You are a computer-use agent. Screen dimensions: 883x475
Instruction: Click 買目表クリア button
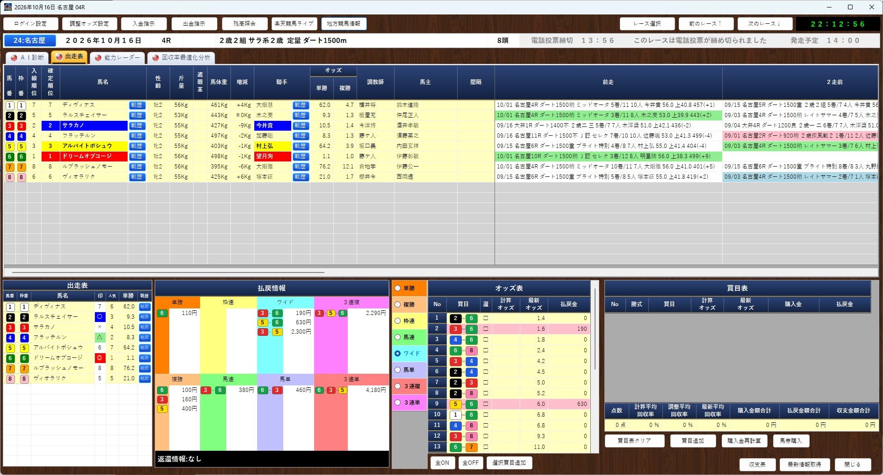click(x=634, y=441)
